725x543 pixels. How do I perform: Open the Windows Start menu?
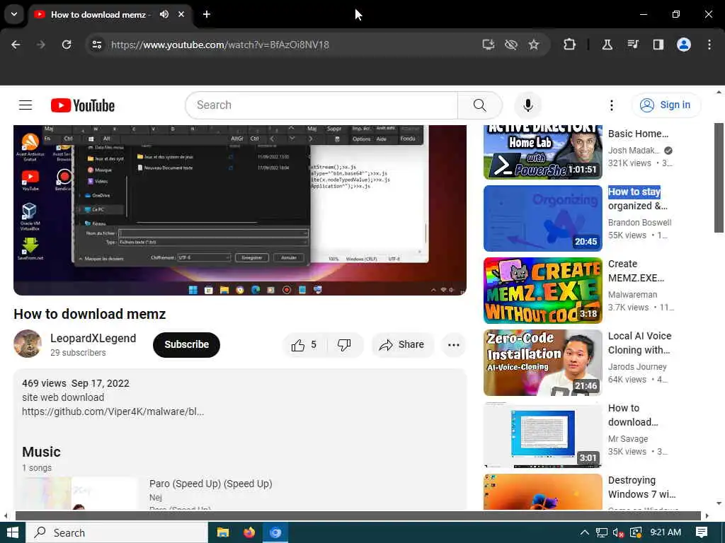click(13, 533)
